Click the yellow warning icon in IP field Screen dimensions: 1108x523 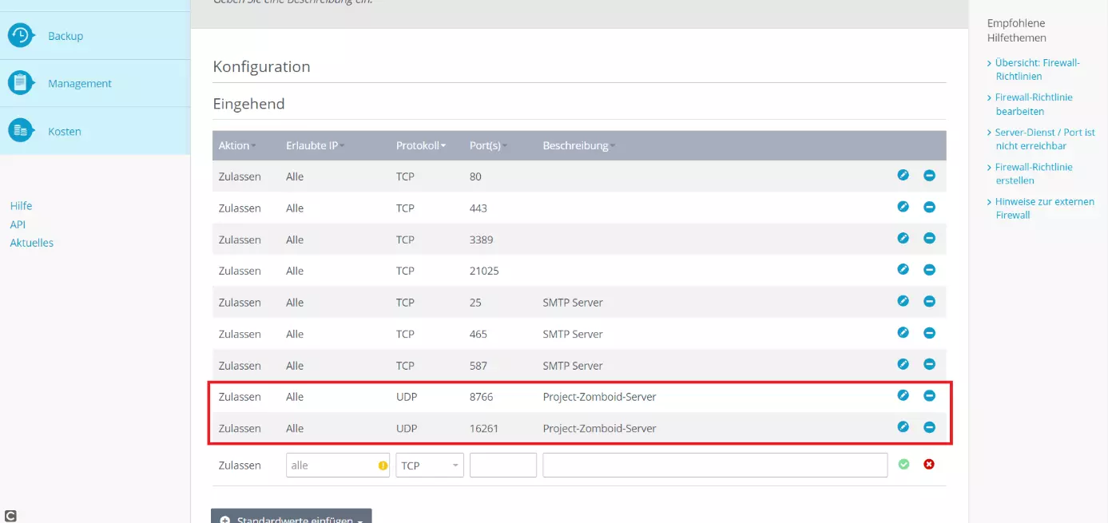click(x=383, y=466)
